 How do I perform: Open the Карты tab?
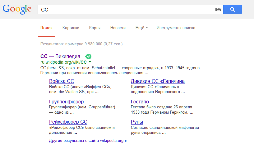point(95,28)
